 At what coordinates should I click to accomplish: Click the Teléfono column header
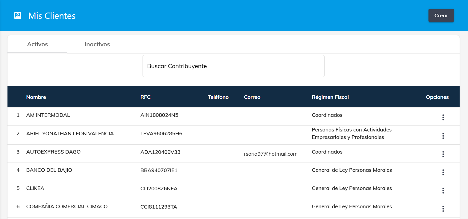[x=218, y=97]
